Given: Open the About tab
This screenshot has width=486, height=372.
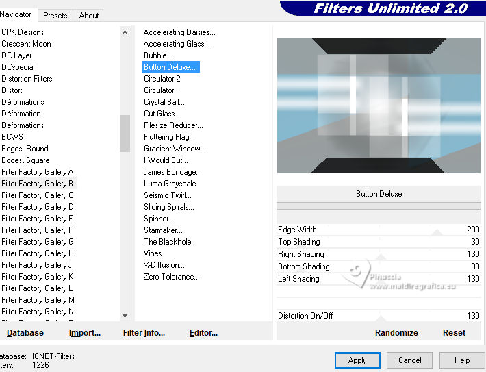Looking at the screenshot, I should [89, 16].
